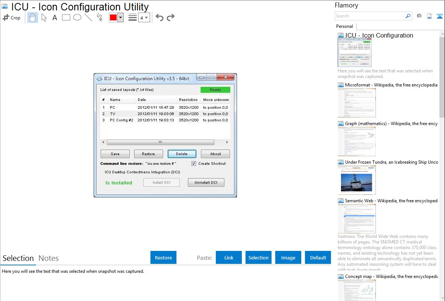Click Restore in the ICU window
The height and width of the screenshot is (301, 445).
tap(149, 154)
